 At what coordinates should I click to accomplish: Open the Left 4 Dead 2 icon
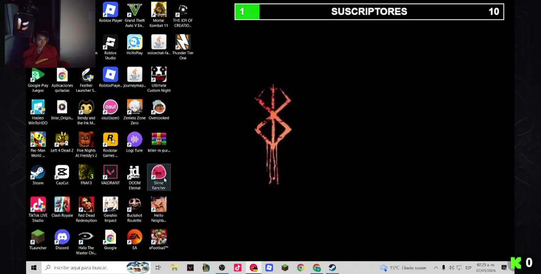click(62, 142)
